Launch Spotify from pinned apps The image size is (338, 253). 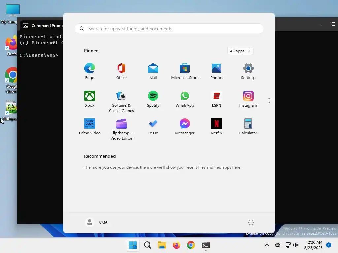153,99
